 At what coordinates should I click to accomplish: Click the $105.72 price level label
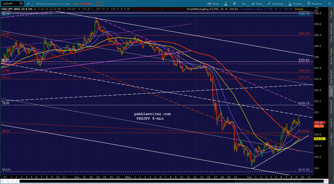[x=304, y=71]
